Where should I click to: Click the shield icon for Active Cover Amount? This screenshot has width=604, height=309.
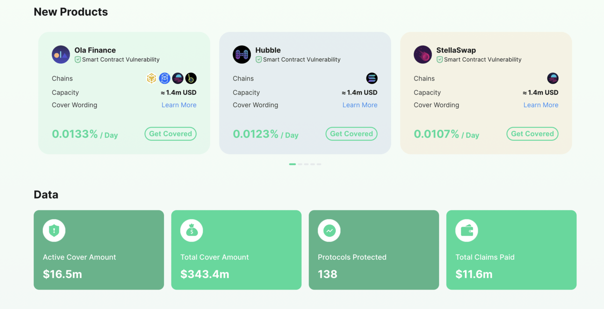(x=54, y=230)
